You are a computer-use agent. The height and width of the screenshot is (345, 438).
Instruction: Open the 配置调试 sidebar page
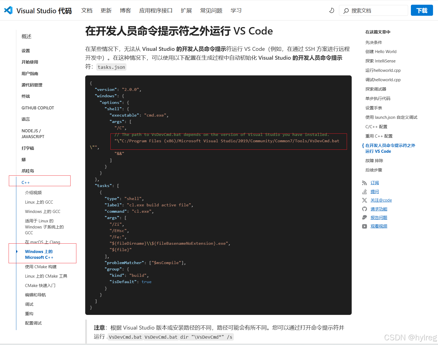(33, 323)
